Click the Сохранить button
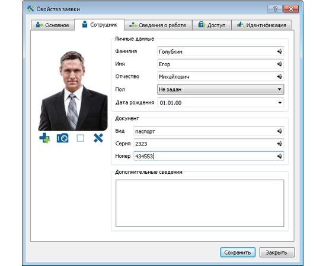326x266 pixels. tap(238, 252)
